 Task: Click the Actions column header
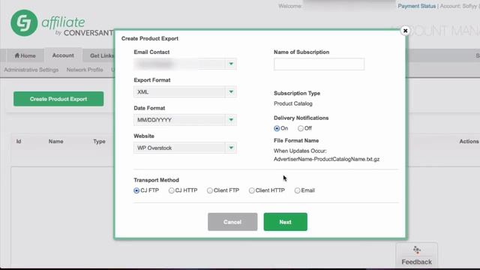coord(469,142)
